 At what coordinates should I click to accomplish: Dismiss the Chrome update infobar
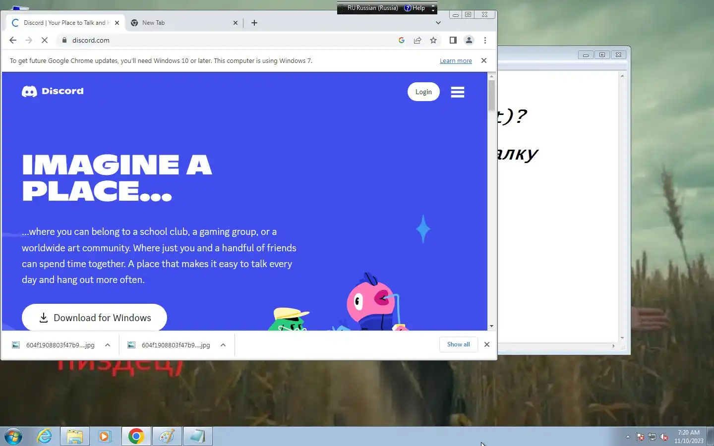(484, 60)
